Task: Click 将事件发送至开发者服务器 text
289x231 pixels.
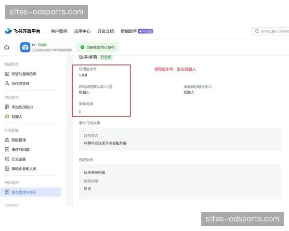Action: [105, 143]
